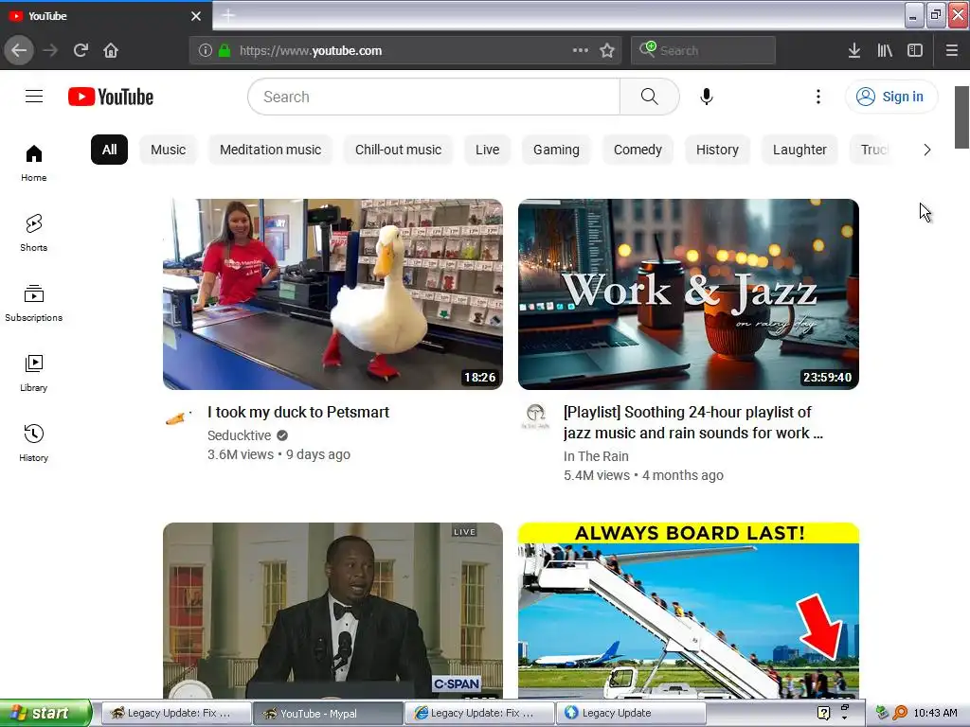Switch to Internet Explorer Legacy Update: Fix taskbar window
Viewport: 970px width, 727px height.
[x=479, y=713]
